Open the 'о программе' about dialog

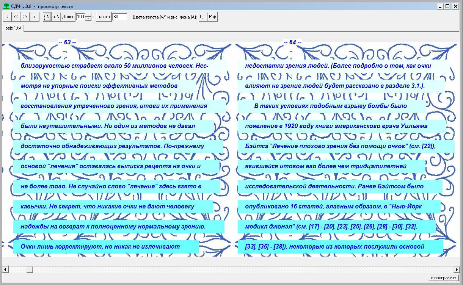pos(443,278)
